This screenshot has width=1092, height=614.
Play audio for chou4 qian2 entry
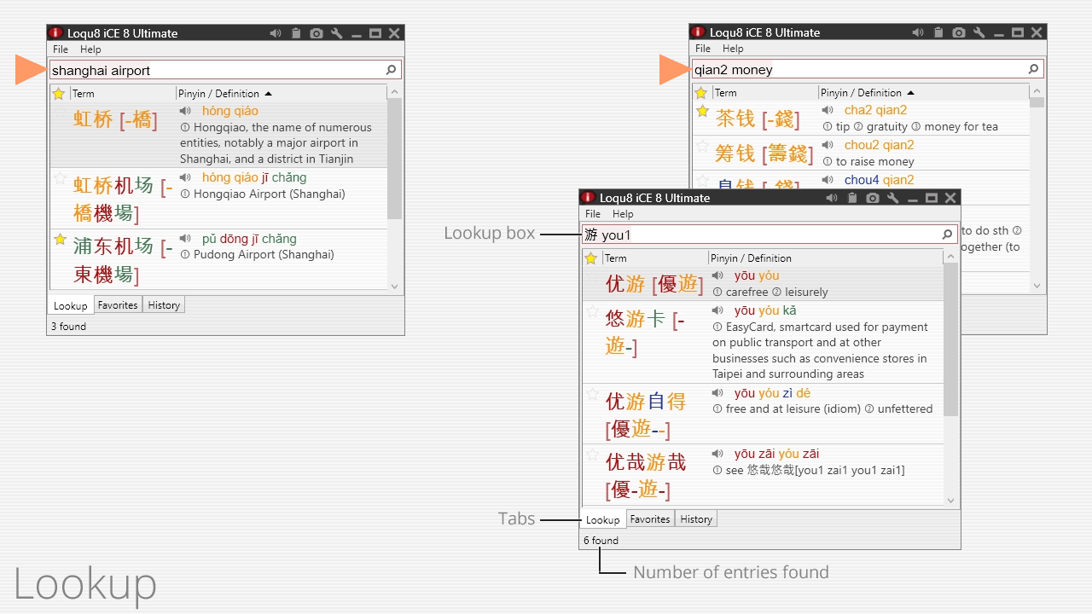[x=828, y=180]
